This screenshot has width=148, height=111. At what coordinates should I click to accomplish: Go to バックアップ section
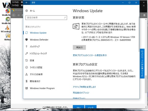[x=35, y=47]
